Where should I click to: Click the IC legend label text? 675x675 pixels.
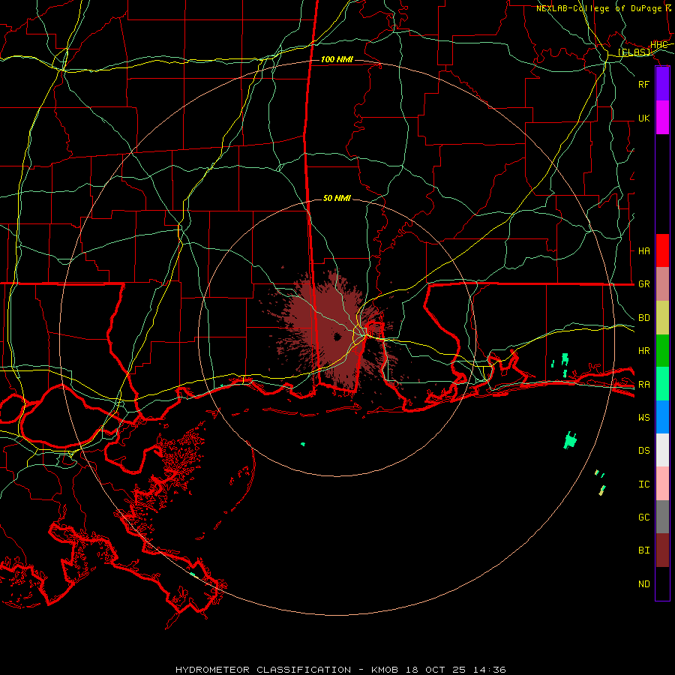click(643, 484)
